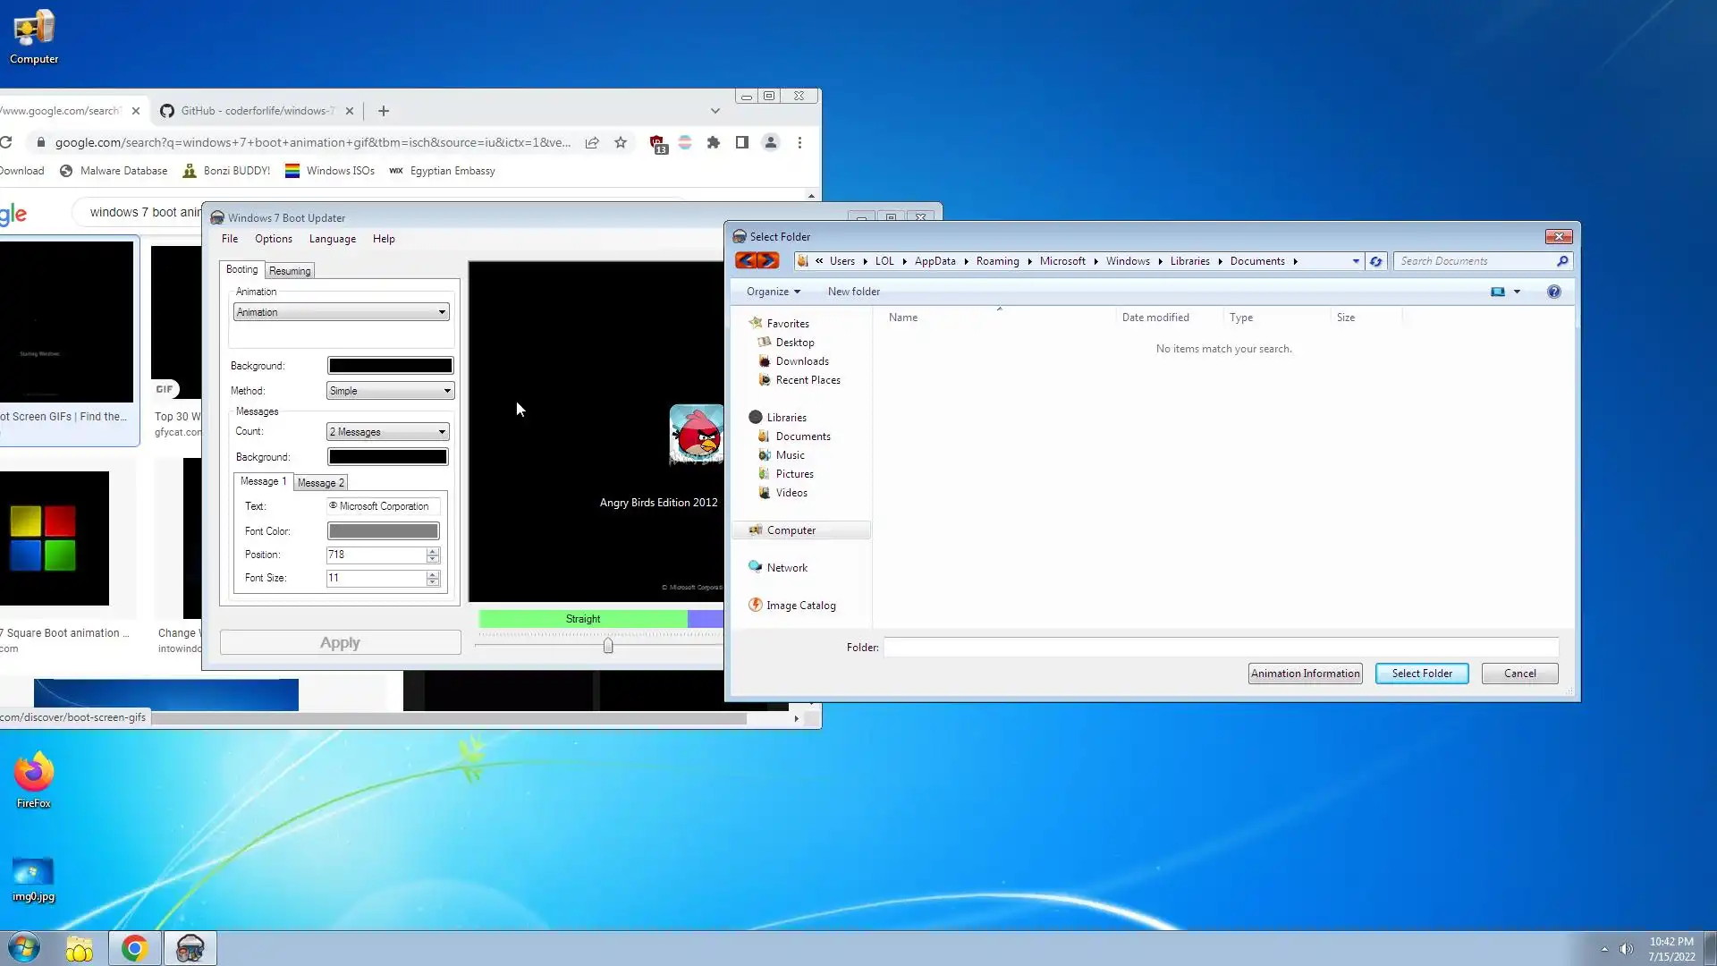The image size is (1717, 966).
Task: Open the Messages Count dropdown
Action: click(387, 432)
